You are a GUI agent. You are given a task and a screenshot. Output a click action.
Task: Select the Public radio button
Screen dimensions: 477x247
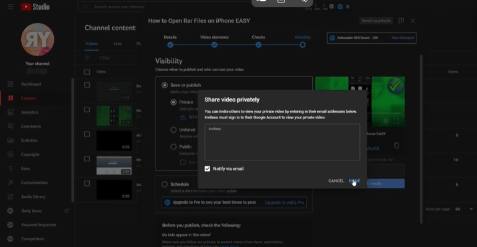click(x=173, y=147)
